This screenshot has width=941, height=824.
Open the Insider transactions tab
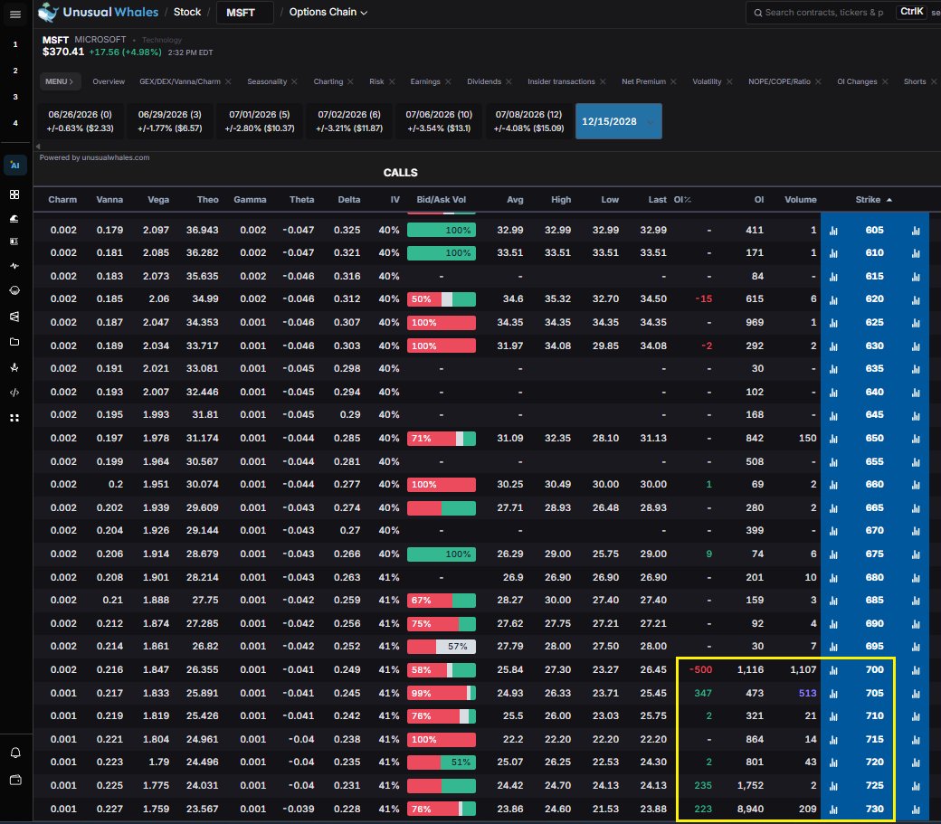click(561, 81)
